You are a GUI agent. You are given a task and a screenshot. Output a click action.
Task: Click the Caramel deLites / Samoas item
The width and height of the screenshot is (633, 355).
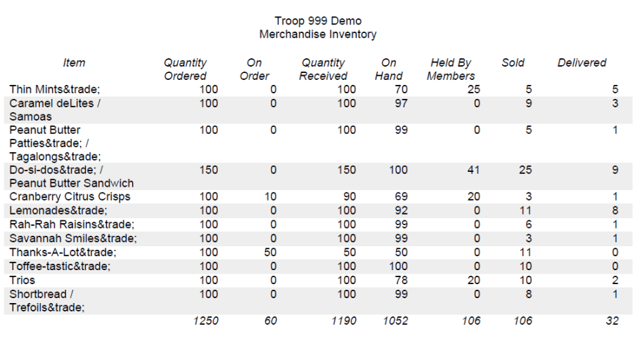click(x=55, y=110)
